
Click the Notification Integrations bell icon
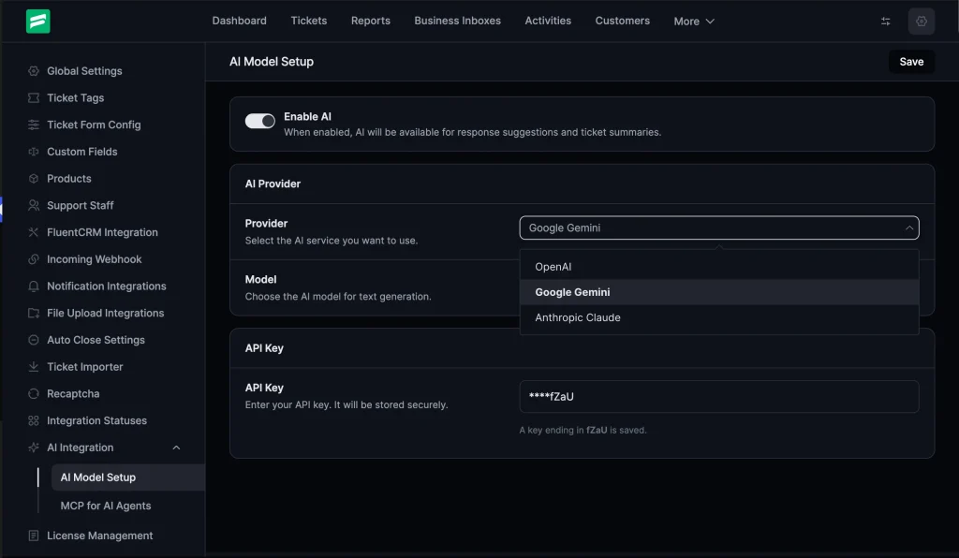coord(34,286)
